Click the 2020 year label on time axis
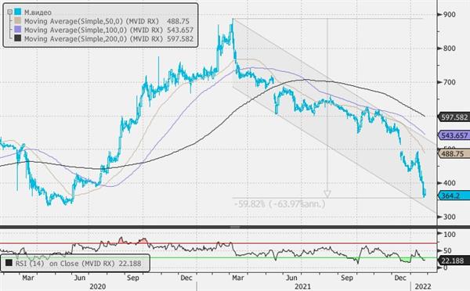 click(x=98, y=286)
